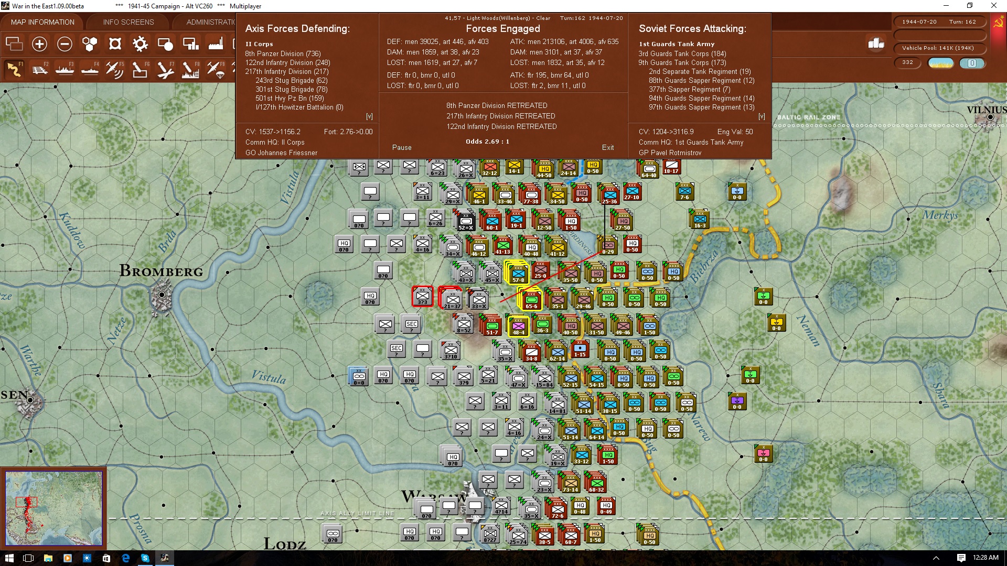Select the yellow-highlighted 57-8 unit counter
The image size is (1007, 566).
(x=518, y=273)
